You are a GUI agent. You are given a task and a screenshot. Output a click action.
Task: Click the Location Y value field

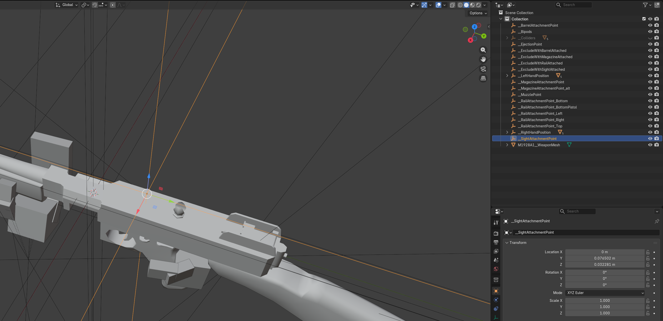(604, 258)
